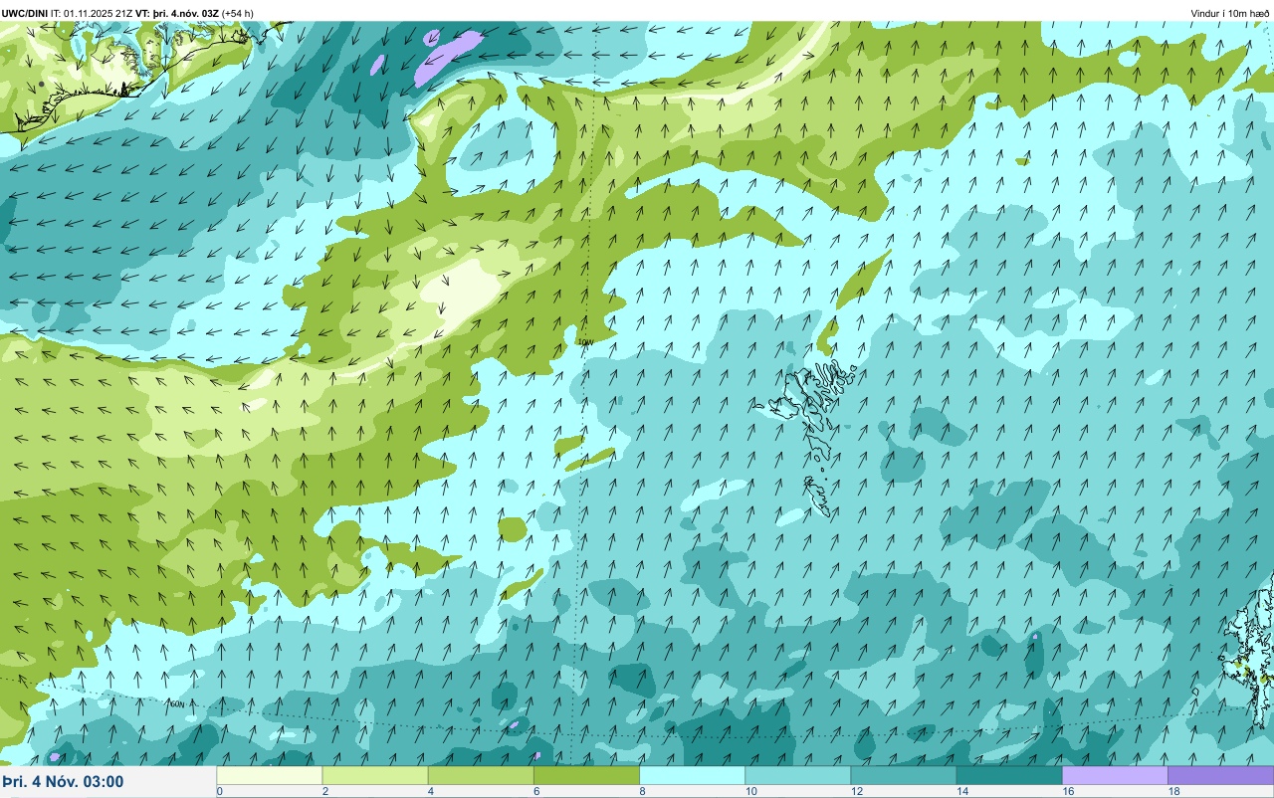
Task: Click the medium teal 12–14 legend swatch
Action: (904, 775)
